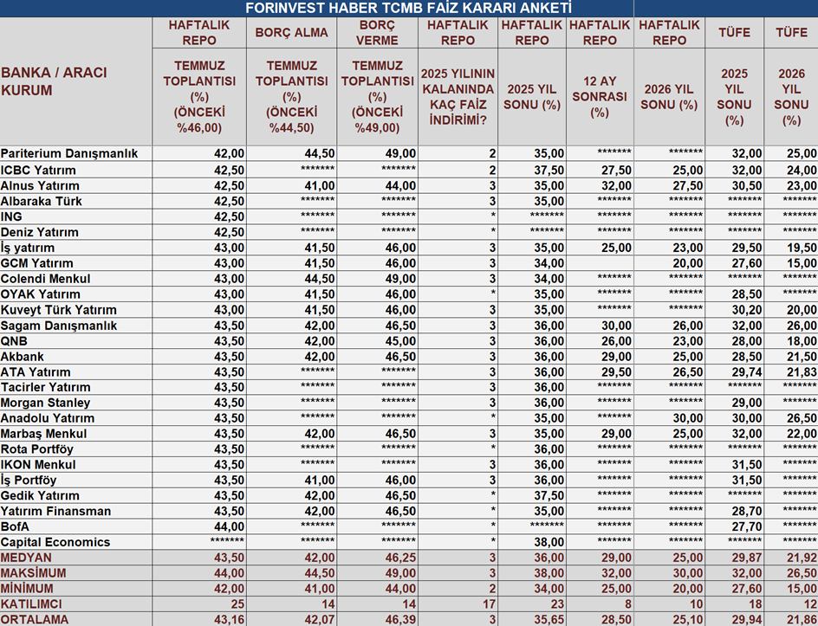Click the ICBC Yatırım row label
The image size is (818, 626).
pyautogui.click(x=38, y=170)
